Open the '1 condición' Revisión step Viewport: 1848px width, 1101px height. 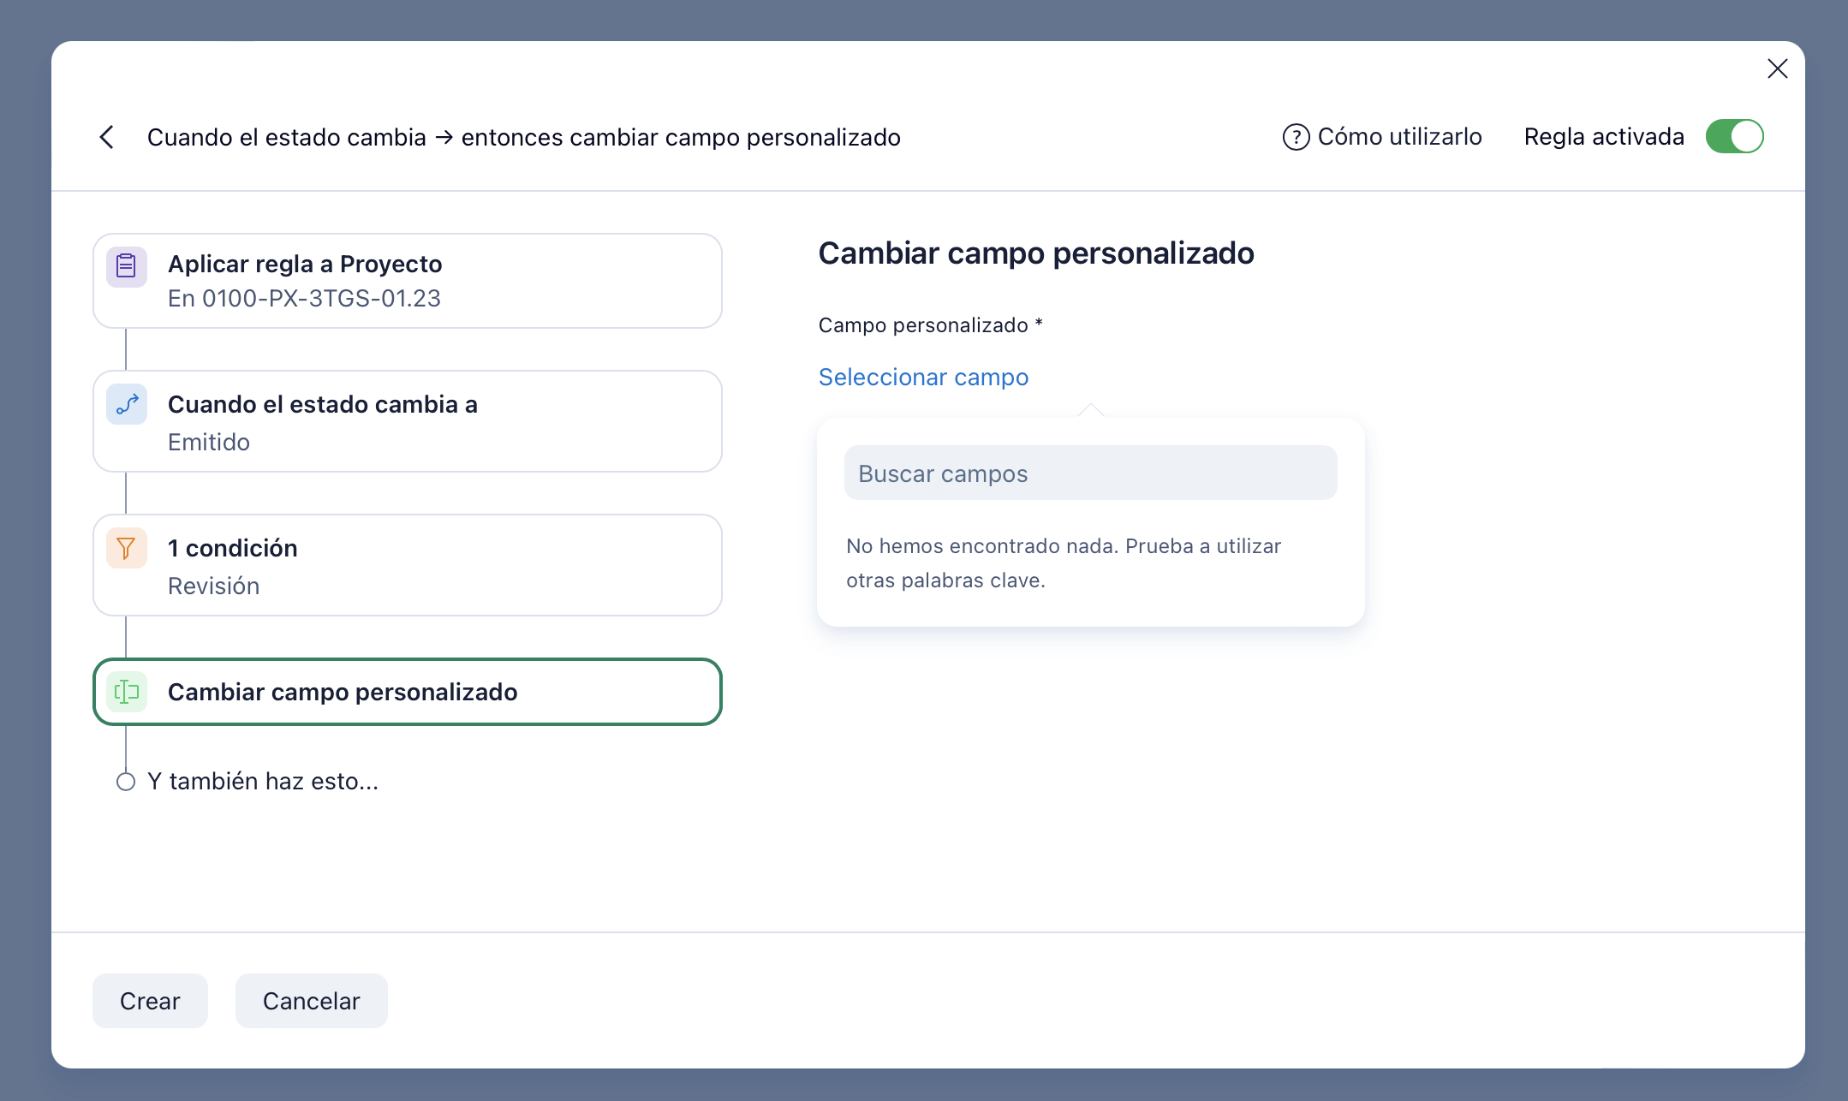(408, 565)
